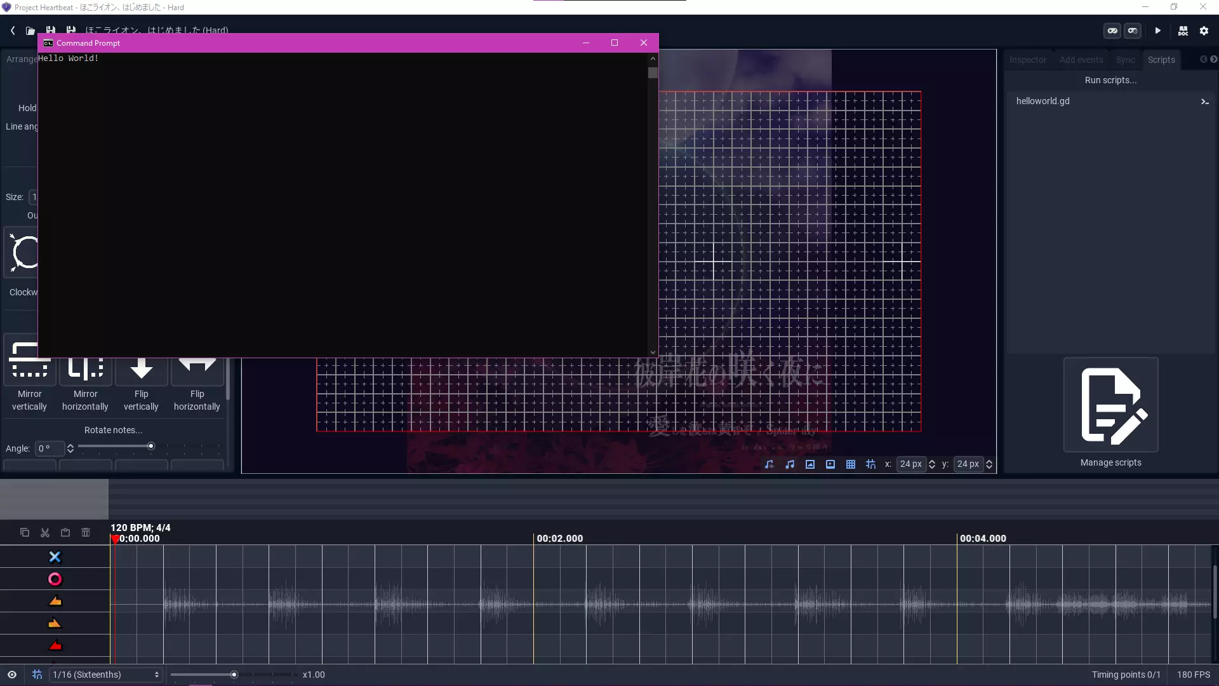
Task: Click the trash delete icon above tracks
Action: (86, 533)
